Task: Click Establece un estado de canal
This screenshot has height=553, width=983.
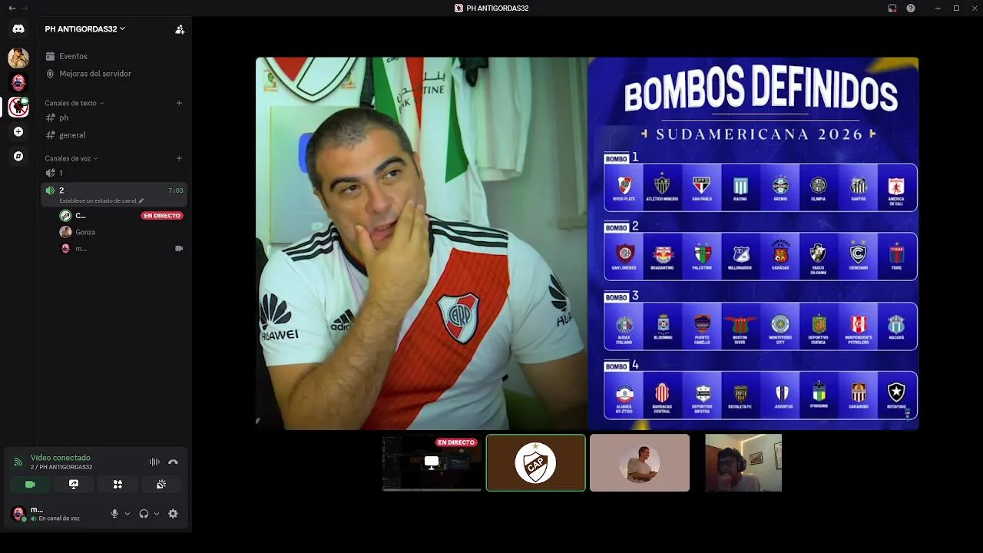Action: tap(101, 200)
